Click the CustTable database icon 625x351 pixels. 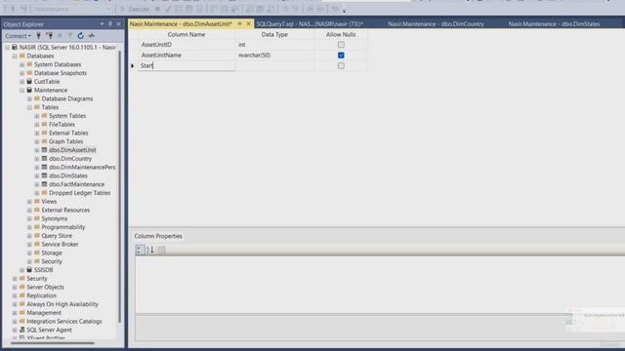(29, 81)
